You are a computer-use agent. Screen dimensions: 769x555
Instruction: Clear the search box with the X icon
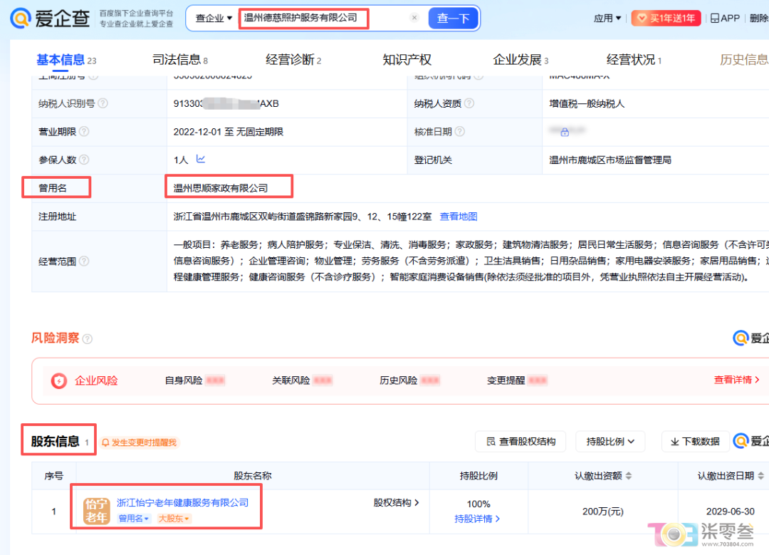pos(414,18)
